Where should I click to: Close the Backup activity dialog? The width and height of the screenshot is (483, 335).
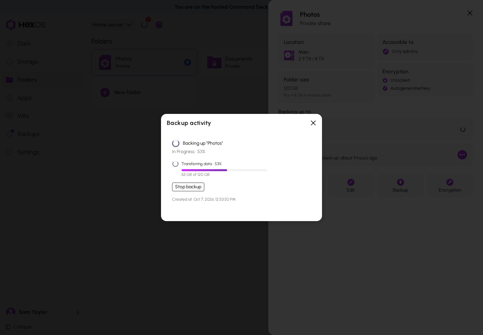pos(313,123)
